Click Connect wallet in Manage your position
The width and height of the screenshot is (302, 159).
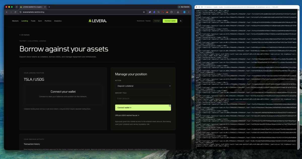coord(143,108)
